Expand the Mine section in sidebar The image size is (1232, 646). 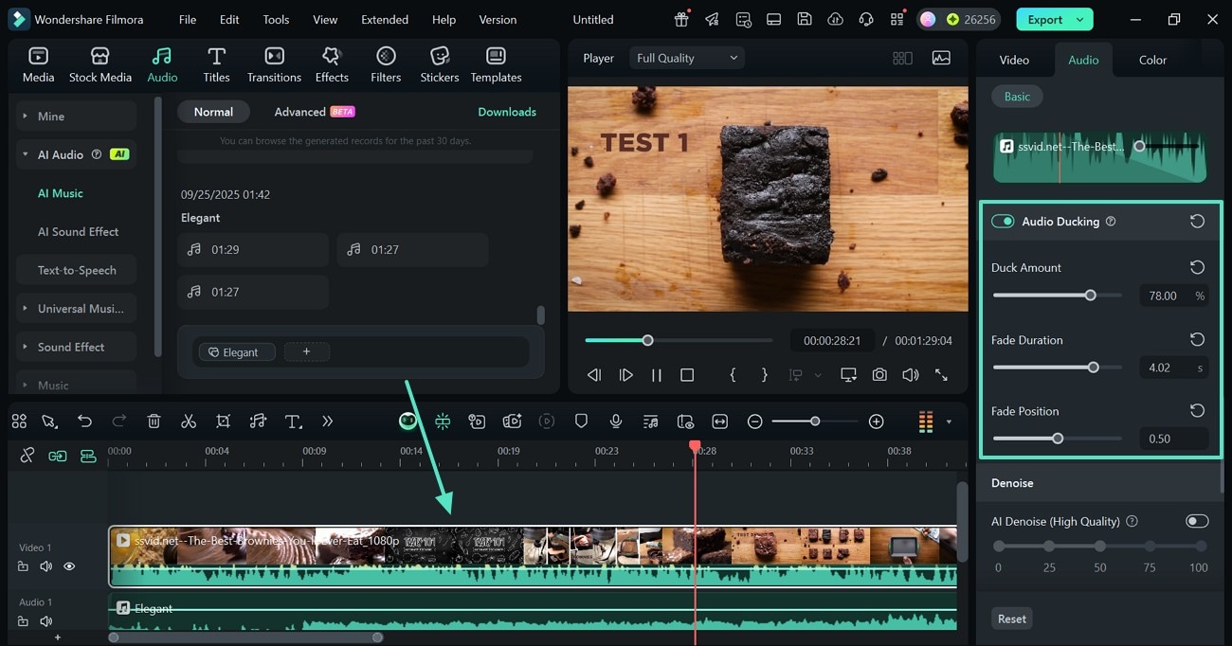(x=51, y=117)
